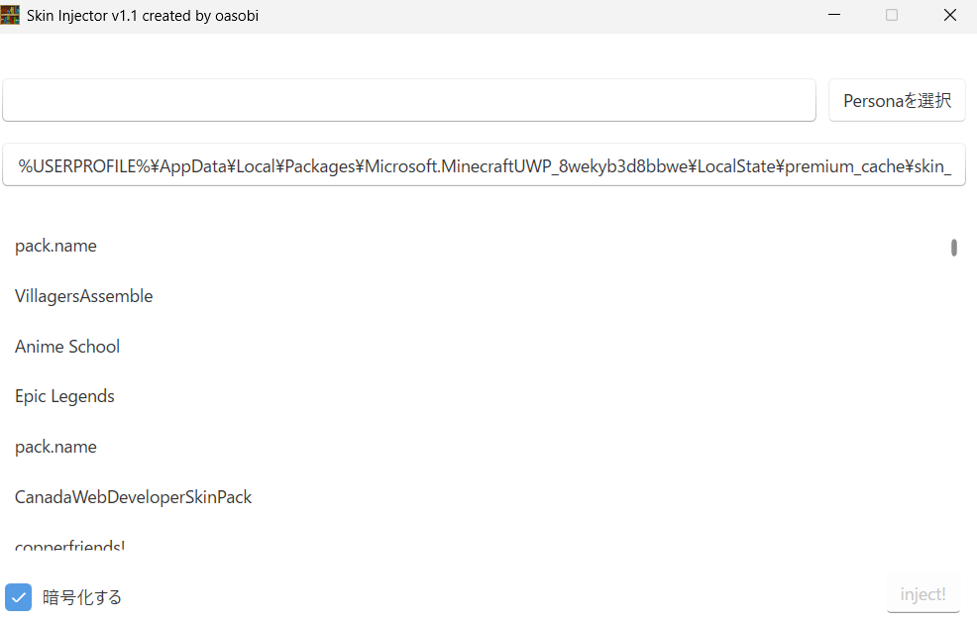977x624 pixels.
Task: Click the skin pack list scrollbar thumb
Action: pos(954,248)
